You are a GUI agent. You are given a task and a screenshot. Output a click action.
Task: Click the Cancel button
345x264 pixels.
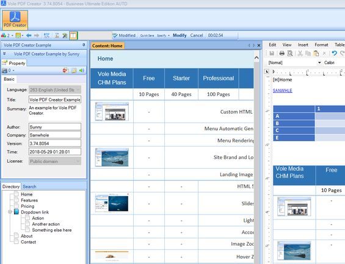[197, 35]
